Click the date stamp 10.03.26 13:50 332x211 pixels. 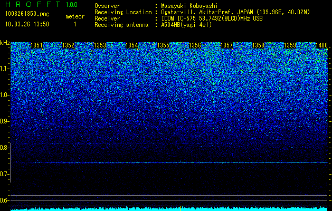[27, 24]
